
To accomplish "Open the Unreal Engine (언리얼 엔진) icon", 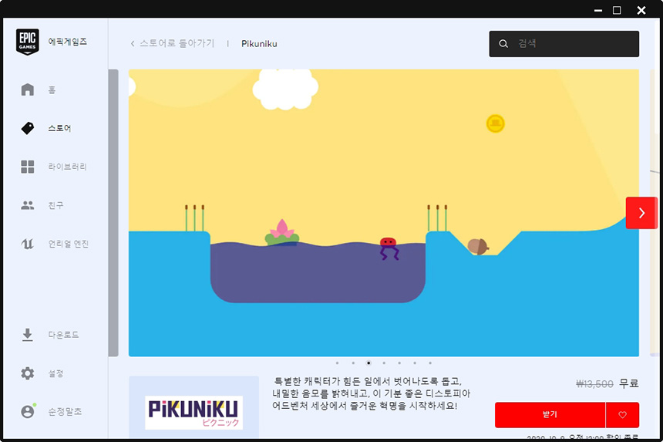I will tap(28, 244).
